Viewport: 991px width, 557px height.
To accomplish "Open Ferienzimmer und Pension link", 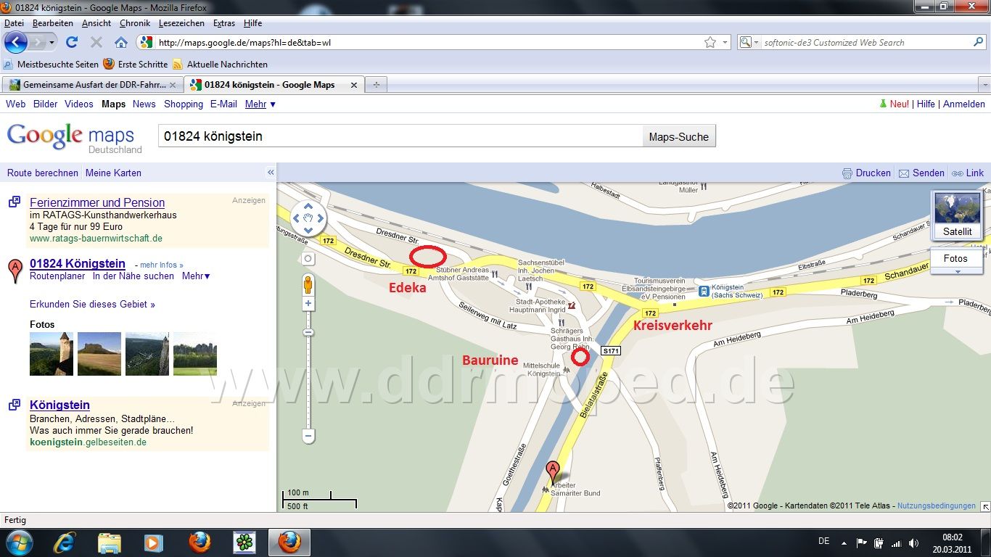I will [97, 202].
